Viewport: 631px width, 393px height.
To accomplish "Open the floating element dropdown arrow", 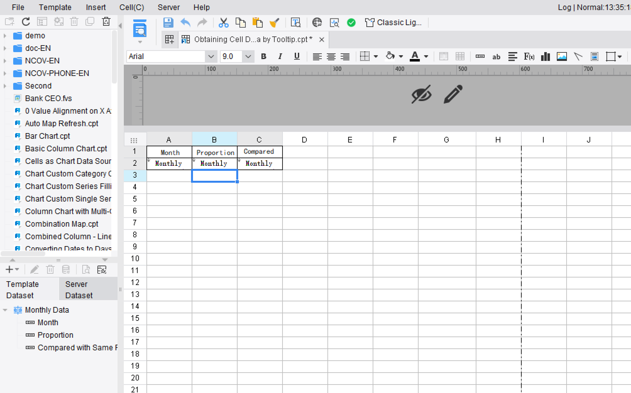I will pyautogui.click(x=620, y=57).
